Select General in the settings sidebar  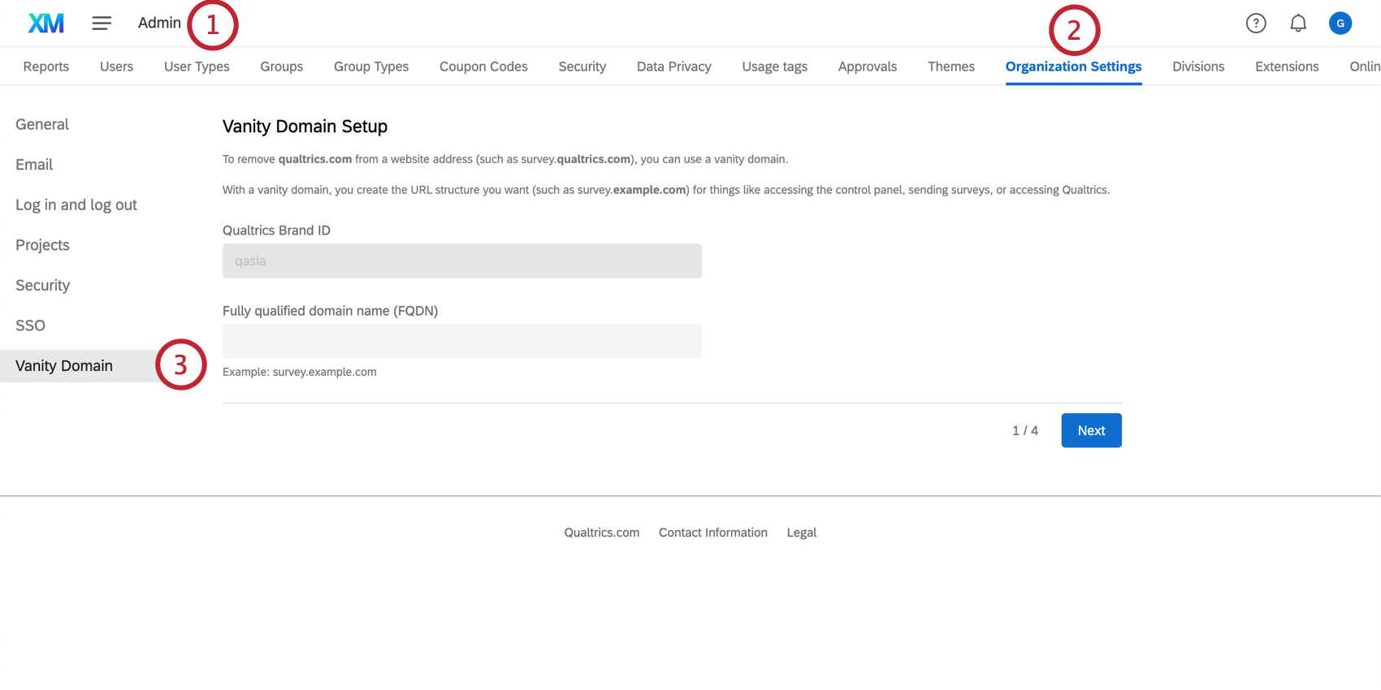point(42,124)
